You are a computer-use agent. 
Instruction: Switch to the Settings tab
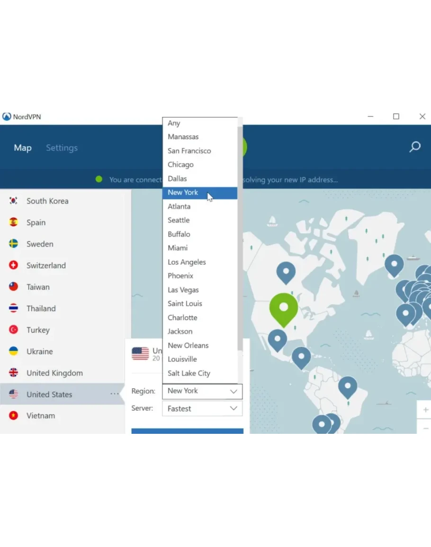(x=62, y=148)
